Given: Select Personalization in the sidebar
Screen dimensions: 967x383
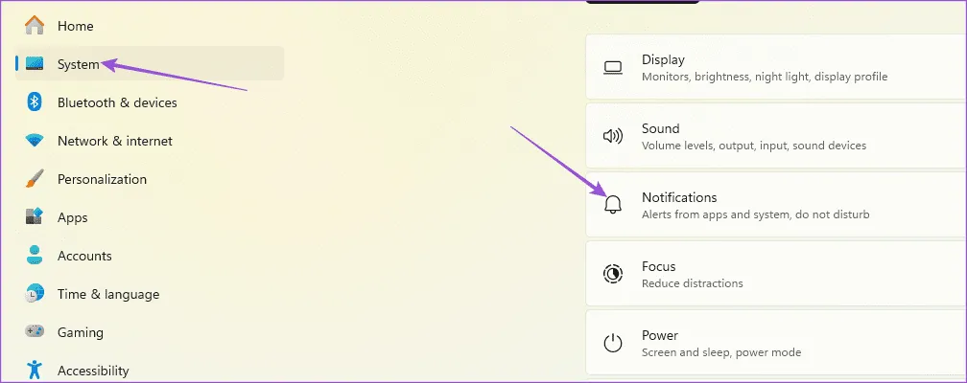Looking at the screenshot, I should tap(102, 179).
